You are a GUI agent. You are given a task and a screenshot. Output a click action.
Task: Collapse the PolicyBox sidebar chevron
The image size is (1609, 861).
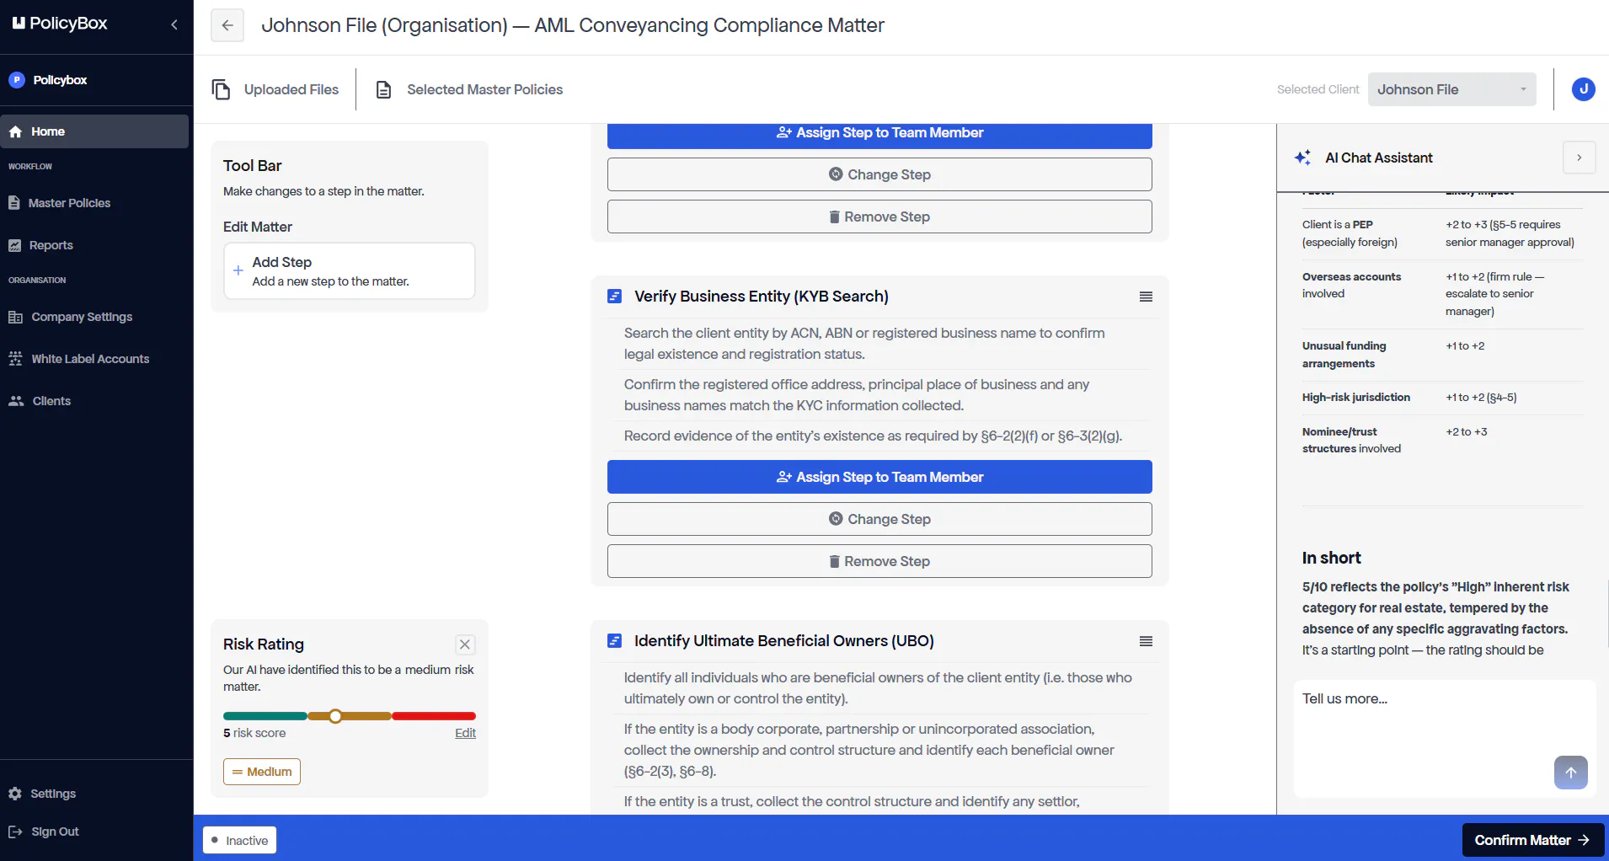pyautogui.click(x=174, y=24)
